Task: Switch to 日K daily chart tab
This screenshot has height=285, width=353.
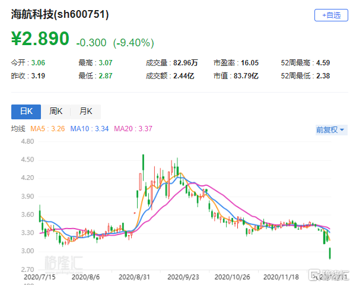Action: point(26,112)
